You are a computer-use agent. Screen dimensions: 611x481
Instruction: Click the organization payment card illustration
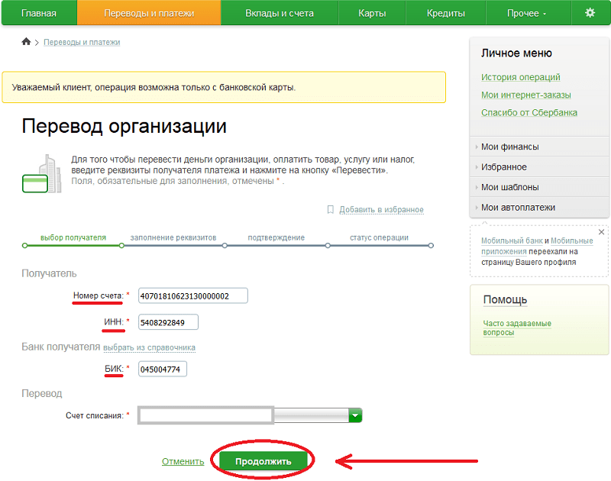(x=42, y=174)
